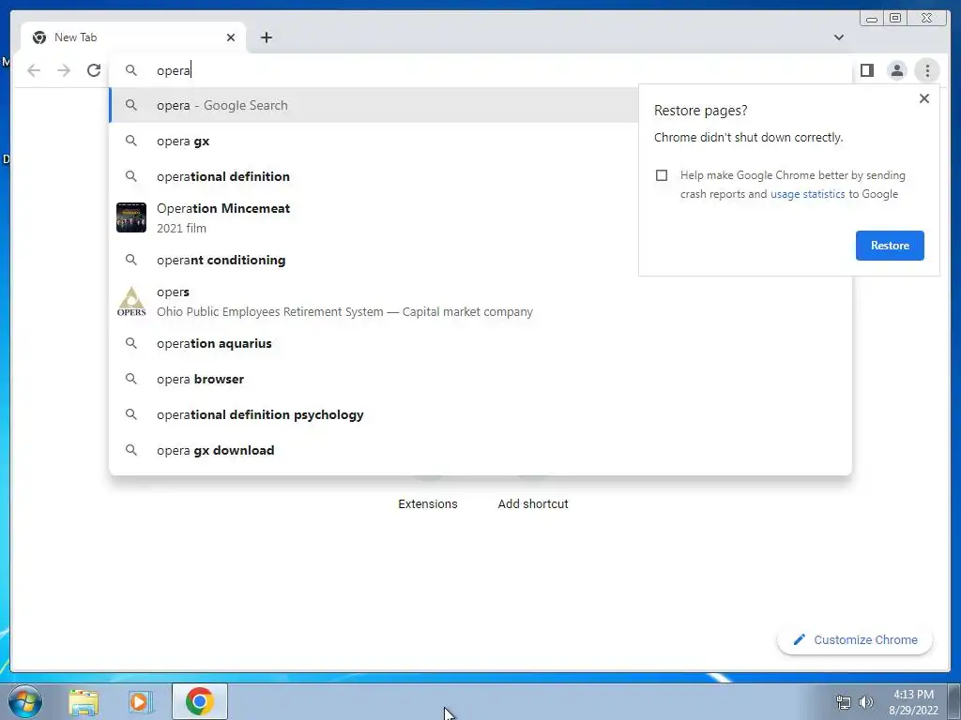
Task: Close the New Tab tab
Action: pyautogui.click(x=231, y=37)
